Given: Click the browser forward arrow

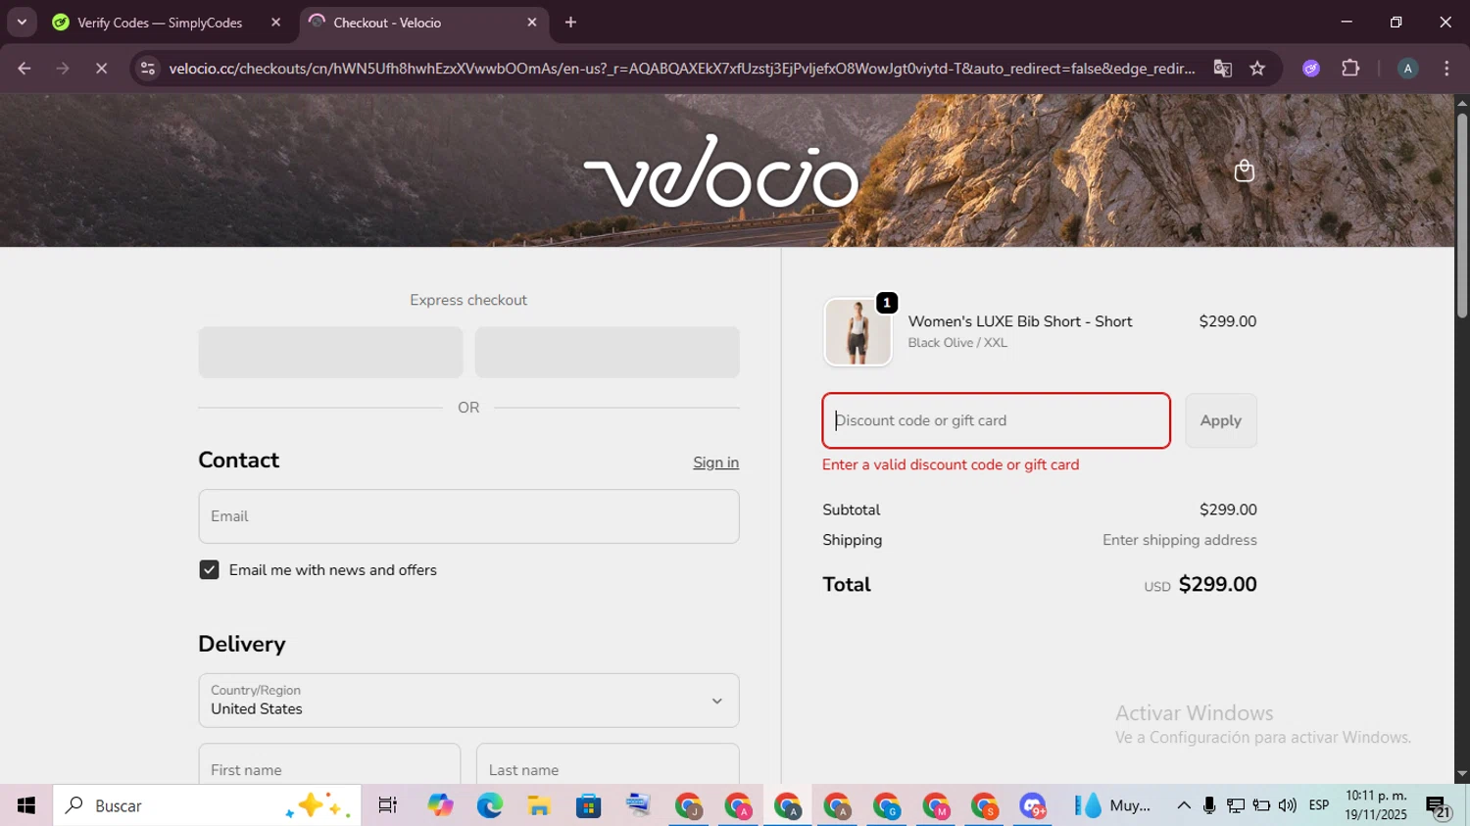Looking at the screenshot, I should pos(63,69).
